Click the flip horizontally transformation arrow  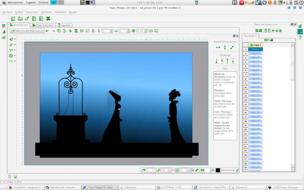click(x=218, y=47)
